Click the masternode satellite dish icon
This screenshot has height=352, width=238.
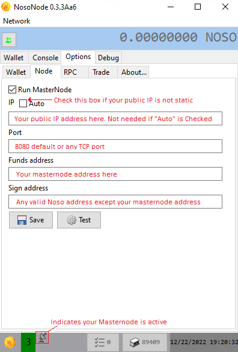(x=42, y=338)
